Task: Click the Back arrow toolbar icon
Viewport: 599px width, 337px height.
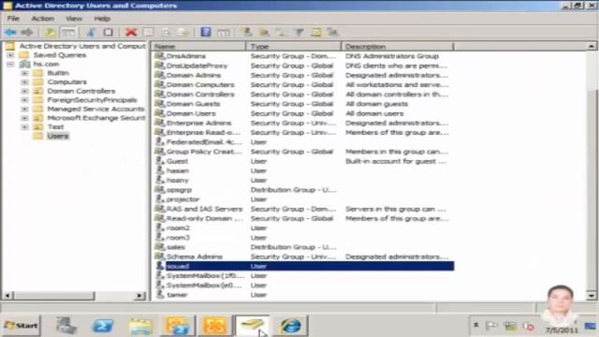Action: [10, 33]
